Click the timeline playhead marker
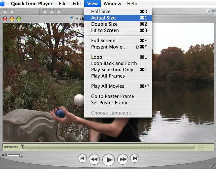 (x=22, y=147)
